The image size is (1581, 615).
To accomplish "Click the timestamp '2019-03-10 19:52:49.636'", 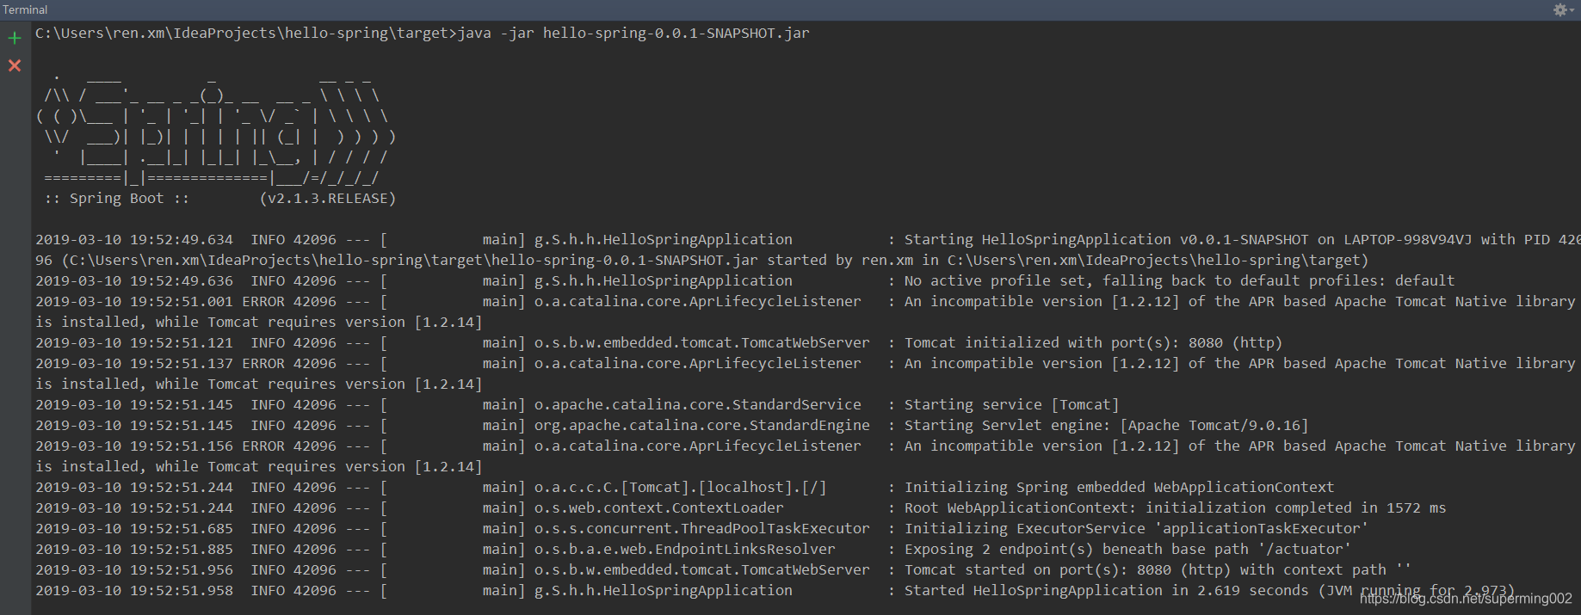I will pos(134,281).
